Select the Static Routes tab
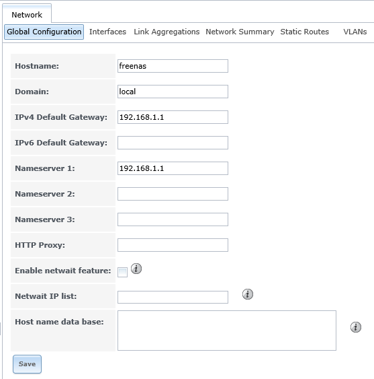This screenshot has height=379, width=374. coord(305,32)
